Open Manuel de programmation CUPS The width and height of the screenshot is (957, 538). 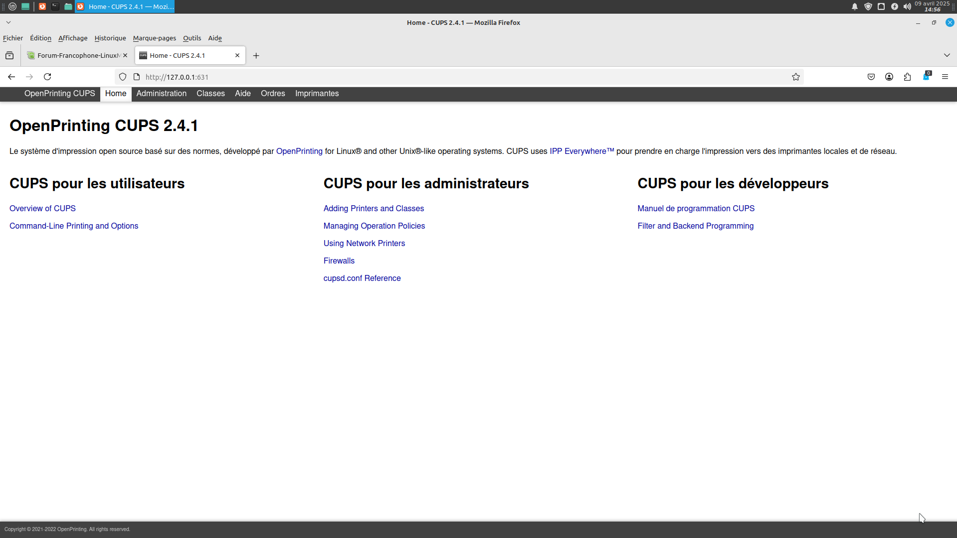pos(696,209)
